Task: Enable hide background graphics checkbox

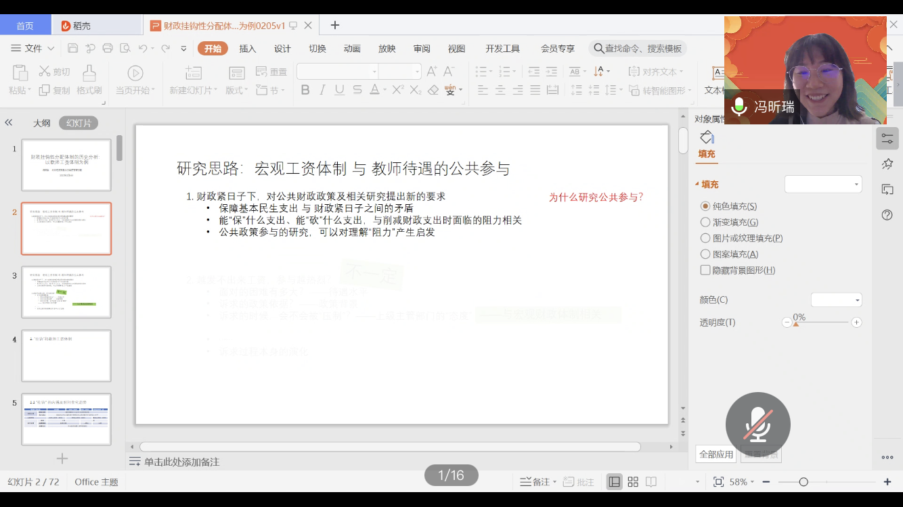Action: coord(705,270)
